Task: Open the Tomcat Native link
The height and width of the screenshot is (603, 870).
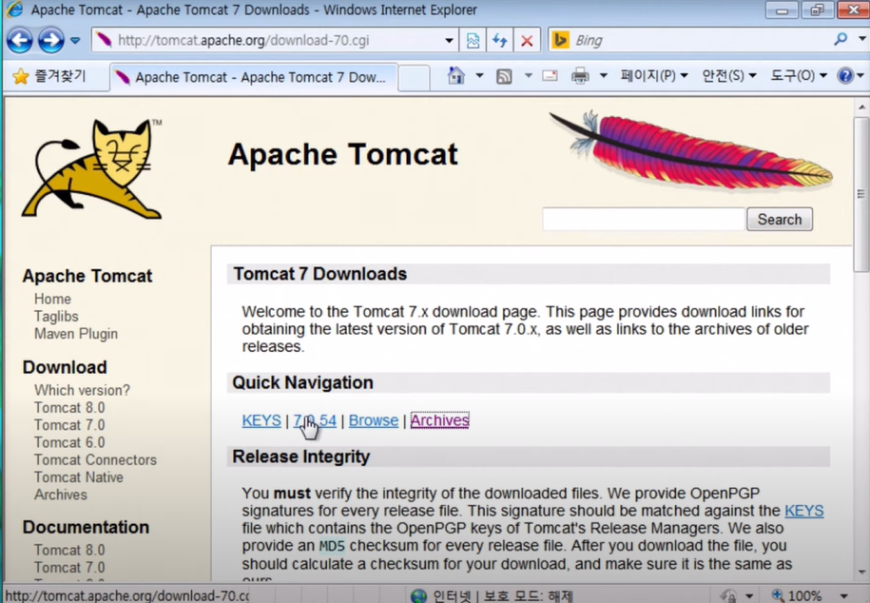Action: pyautogui.click(x=79, y=477)
